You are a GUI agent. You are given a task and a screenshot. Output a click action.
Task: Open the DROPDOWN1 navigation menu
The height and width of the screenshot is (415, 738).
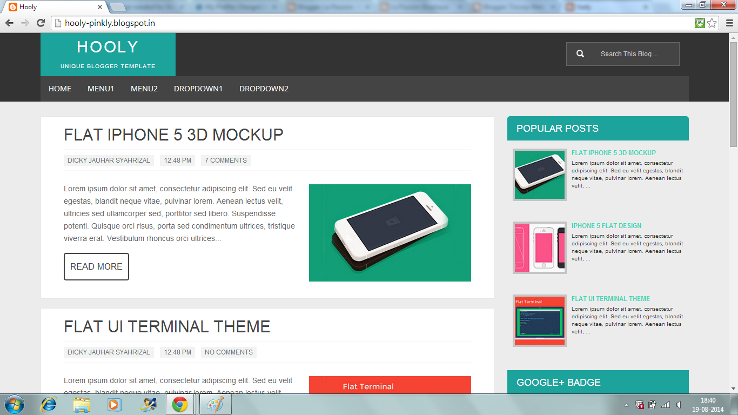(x=198, y=89)
